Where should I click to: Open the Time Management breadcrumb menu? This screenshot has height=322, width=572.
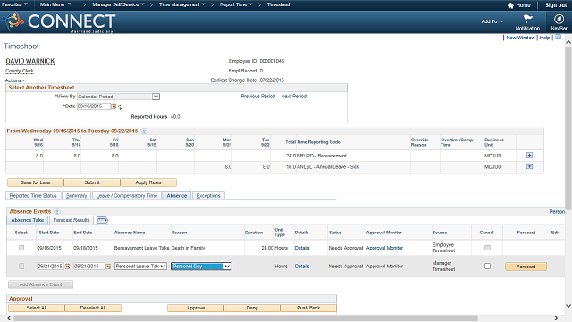tap(182, 4)
